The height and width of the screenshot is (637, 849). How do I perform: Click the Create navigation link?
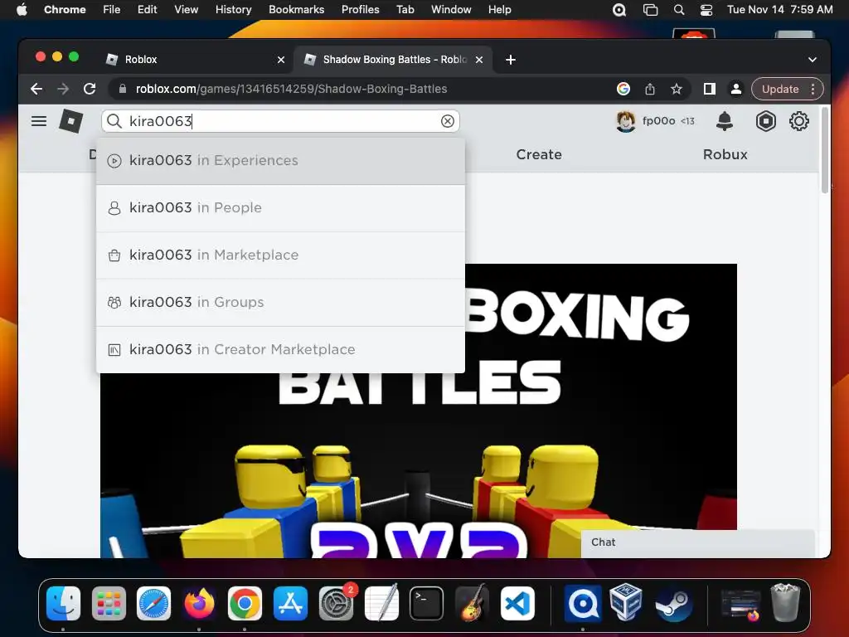click(539, 154)
